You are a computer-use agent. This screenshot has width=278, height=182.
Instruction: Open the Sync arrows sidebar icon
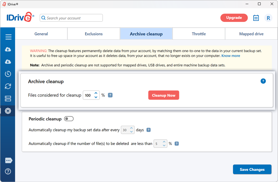[8, 86]
